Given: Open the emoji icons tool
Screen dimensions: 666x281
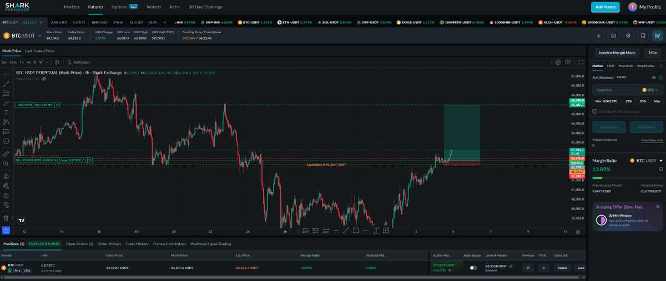Looking at the screenshot, I should tap(6, 141).
